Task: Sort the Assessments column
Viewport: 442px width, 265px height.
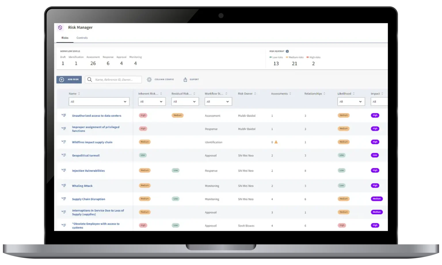Action: 290,94
